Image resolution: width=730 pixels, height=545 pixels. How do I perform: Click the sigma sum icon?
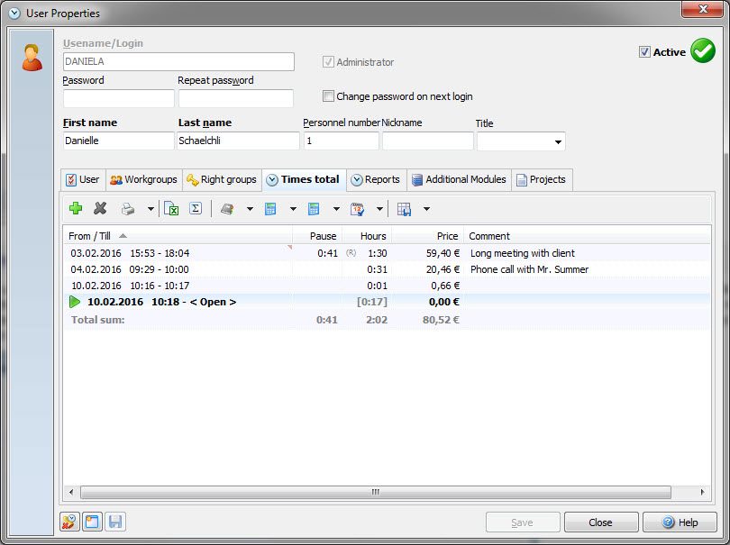[194, 209]
